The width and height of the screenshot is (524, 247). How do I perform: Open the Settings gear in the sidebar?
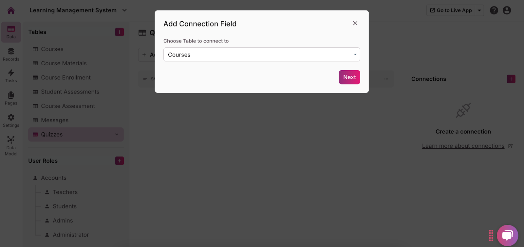(11, 120)
